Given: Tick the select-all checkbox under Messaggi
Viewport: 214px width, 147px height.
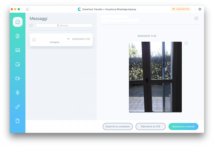Looking at the screenshot, I should [31, 26].
